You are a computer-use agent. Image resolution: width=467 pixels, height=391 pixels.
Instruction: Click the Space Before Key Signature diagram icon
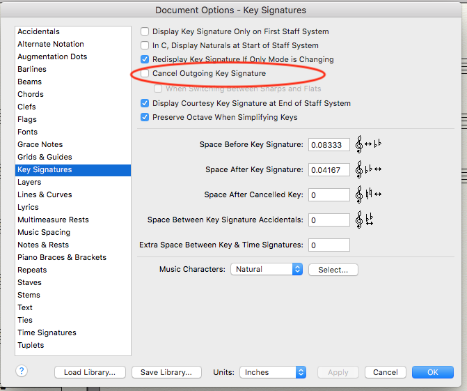(x=369, y=145)
